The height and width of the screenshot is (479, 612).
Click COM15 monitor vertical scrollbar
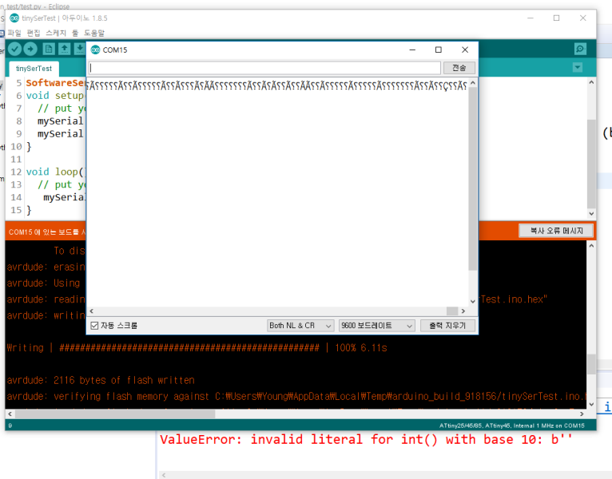tap(473, 178)
